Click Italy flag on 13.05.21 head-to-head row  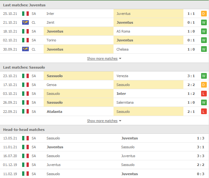[25, 138]
